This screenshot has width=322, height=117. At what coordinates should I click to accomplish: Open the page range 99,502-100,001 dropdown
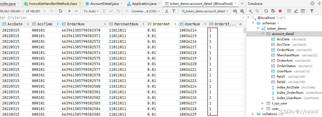[12, 11]
